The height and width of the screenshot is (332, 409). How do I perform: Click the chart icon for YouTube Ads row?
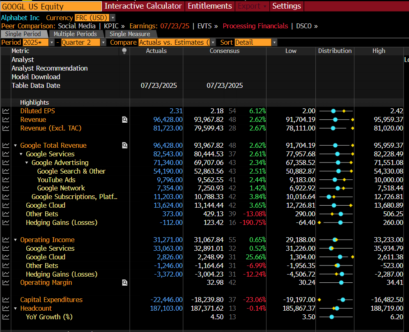(x=6, y=180)
